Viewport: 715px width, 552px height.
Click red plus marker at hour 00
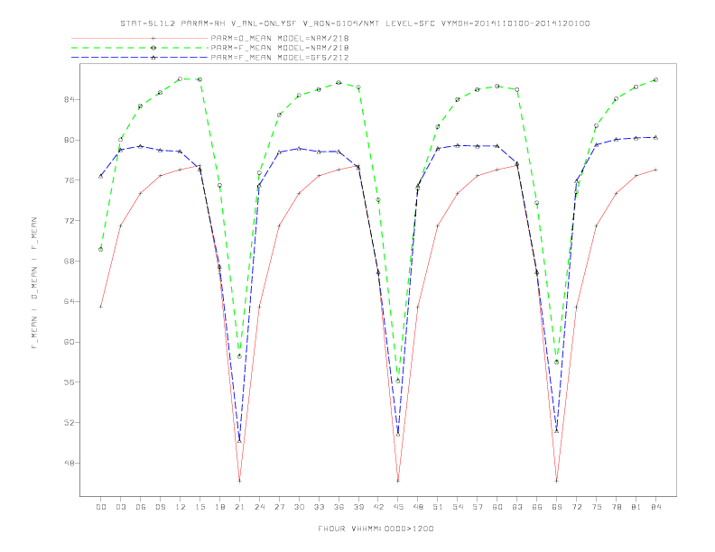click(101, 307)
